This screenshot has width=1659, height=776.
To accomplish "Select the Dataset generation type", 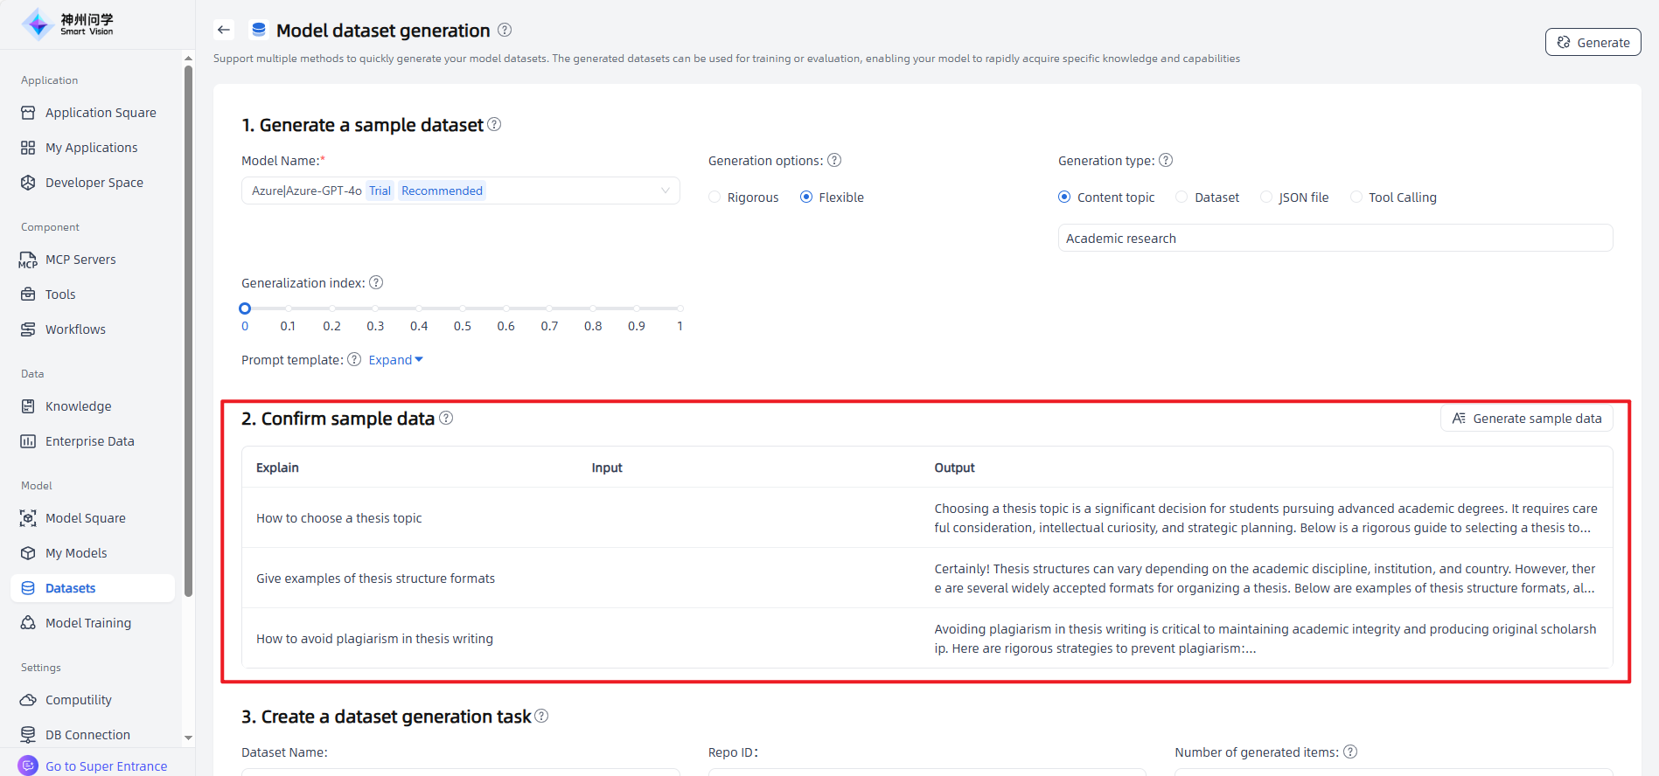I will click(1182, 197).
